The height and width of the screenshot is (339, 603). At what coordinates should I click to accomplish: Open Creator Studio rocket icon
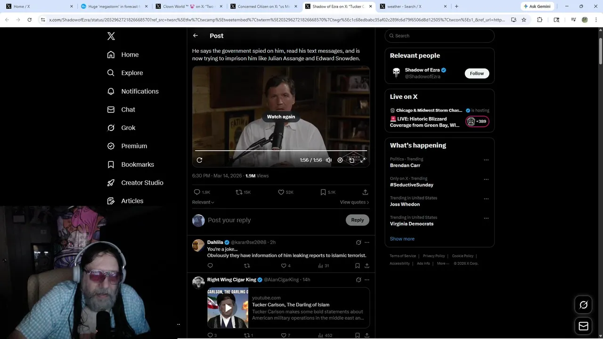click(x=111, y=183)
